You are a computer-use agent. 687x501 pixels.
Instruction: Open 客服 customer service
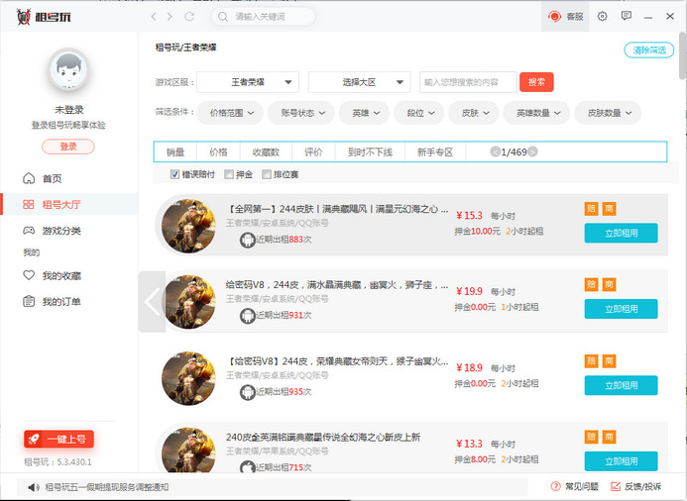coord(565,17)
